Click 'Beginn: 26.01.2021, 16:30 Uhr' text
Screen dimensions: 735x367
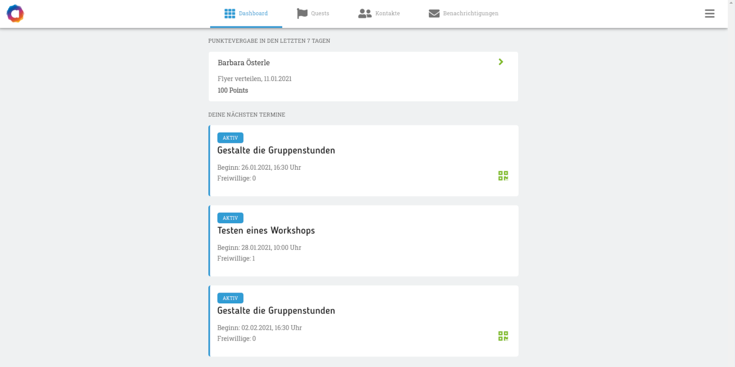[x=259, y=167]
